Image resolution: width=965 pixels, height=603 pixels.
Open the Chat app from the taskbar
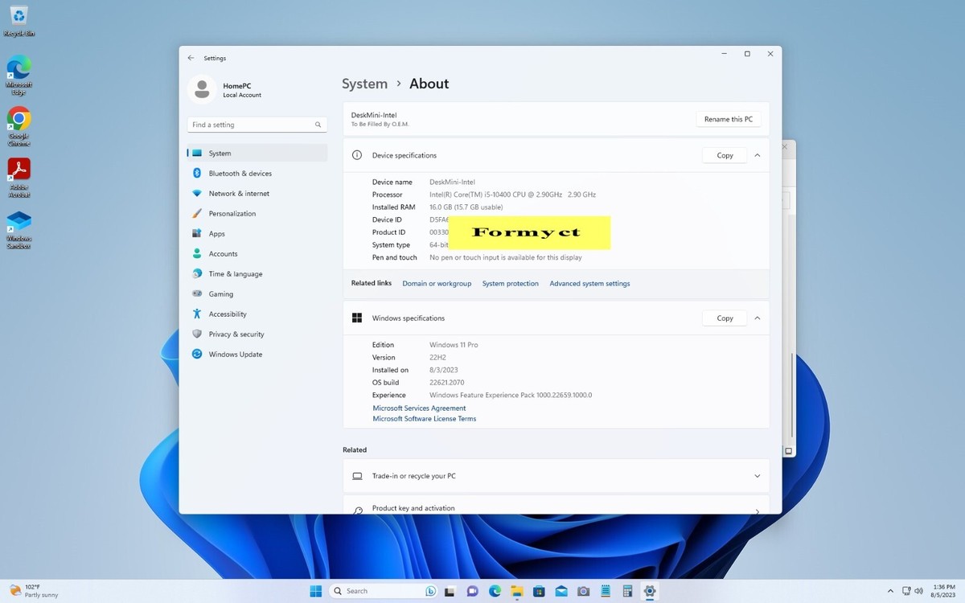[472, 591]
